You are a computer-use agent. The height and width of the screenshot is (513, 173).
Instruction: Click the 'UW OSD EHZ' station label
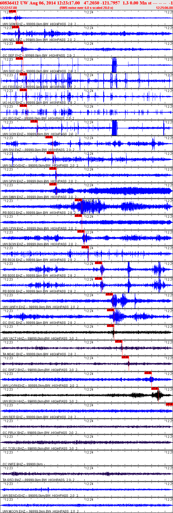[12, 71]
